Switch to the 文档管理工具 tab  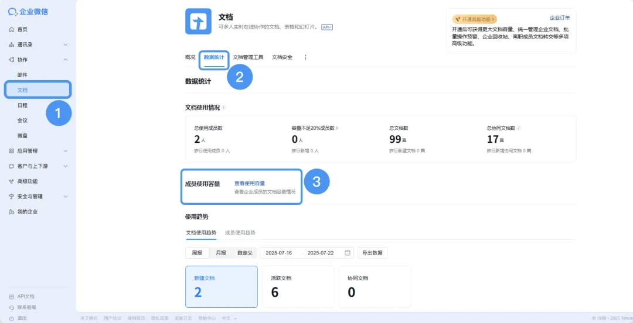(x=248, y=57)
